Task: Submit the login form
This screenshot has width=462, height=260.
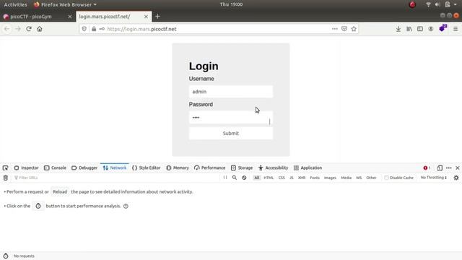Action: [231, 133]
